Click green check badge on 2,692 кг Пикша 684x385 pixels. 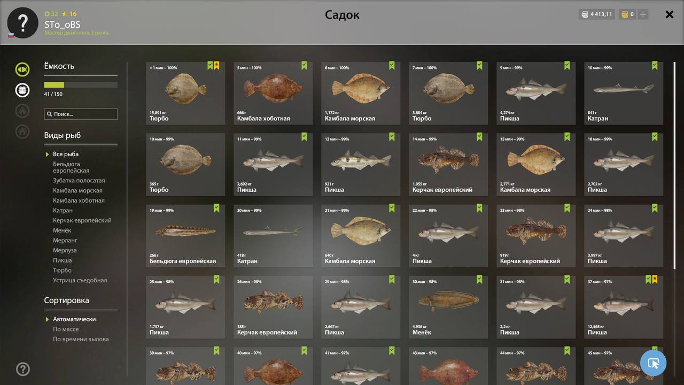304,136
